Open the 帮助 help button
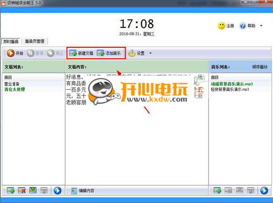This screenshot has width=273, height=203. [x=247, y=26]
